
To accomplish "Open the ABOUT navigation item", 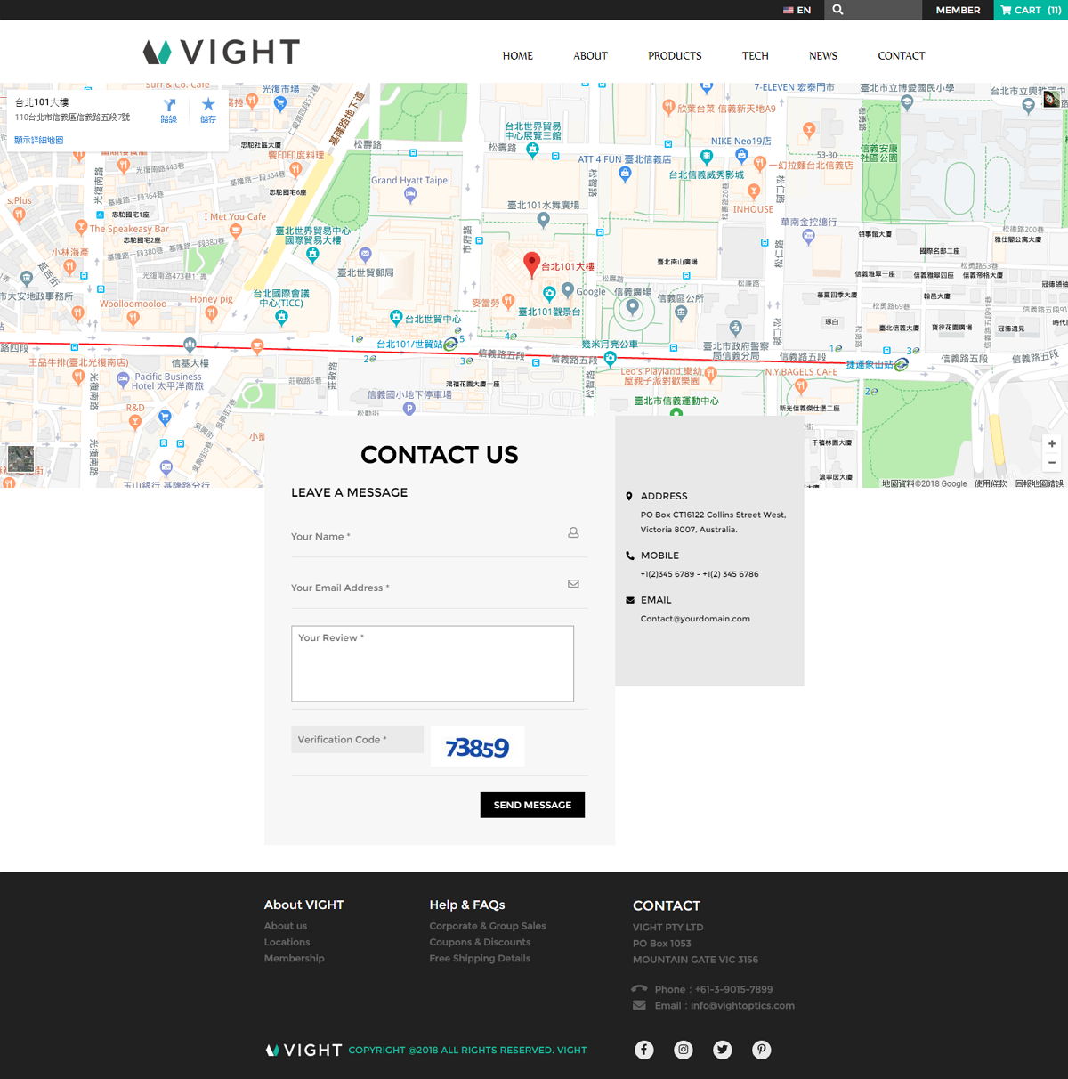I will tap(590, 55).
